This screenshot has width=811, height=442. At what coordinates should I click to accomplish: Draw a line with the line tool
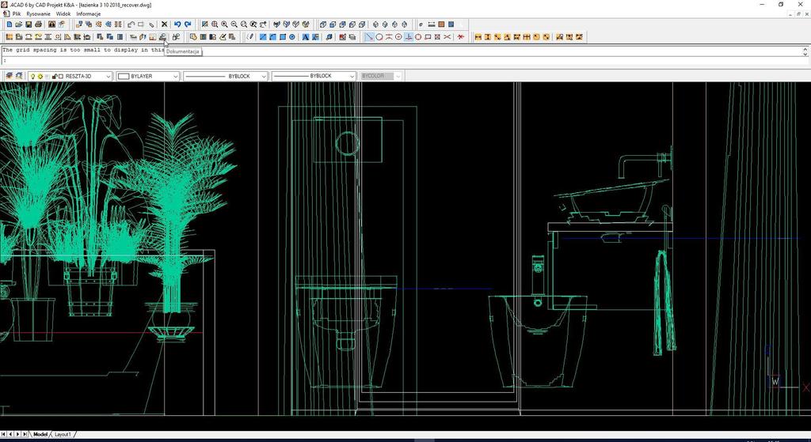coord(369,36)
